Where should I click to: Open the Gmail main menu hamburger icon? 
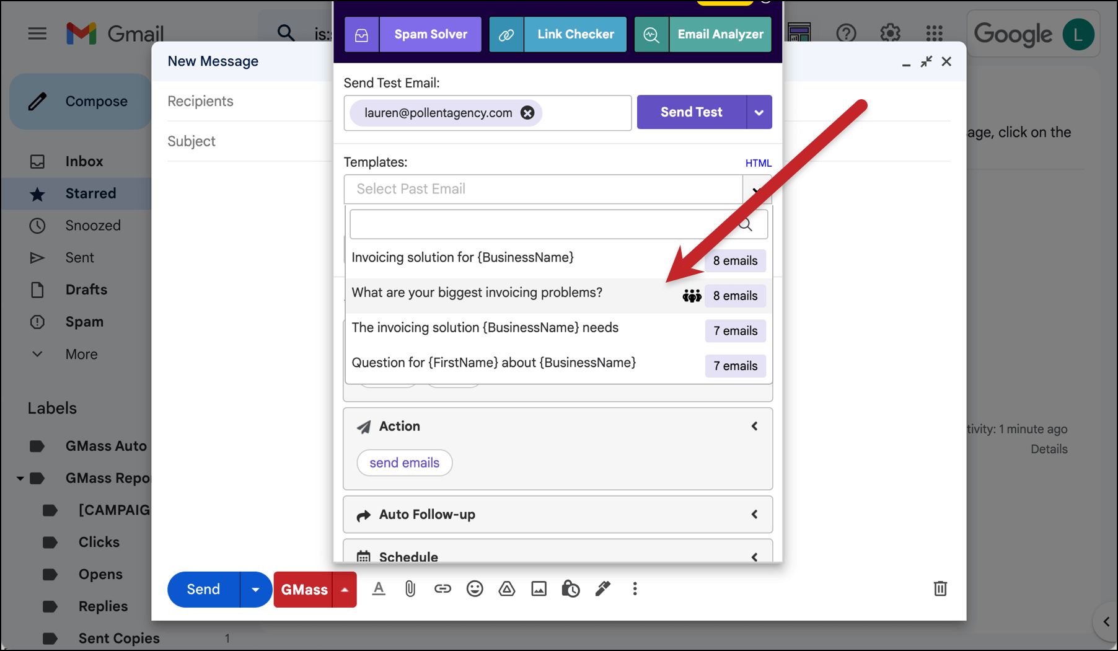click(x=37, y=33)
